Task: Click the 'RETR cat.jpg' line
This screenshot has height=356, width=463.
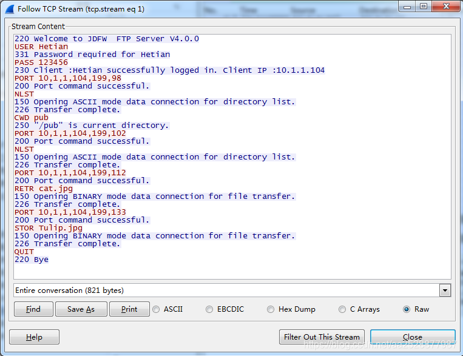Action: point(44,189)
